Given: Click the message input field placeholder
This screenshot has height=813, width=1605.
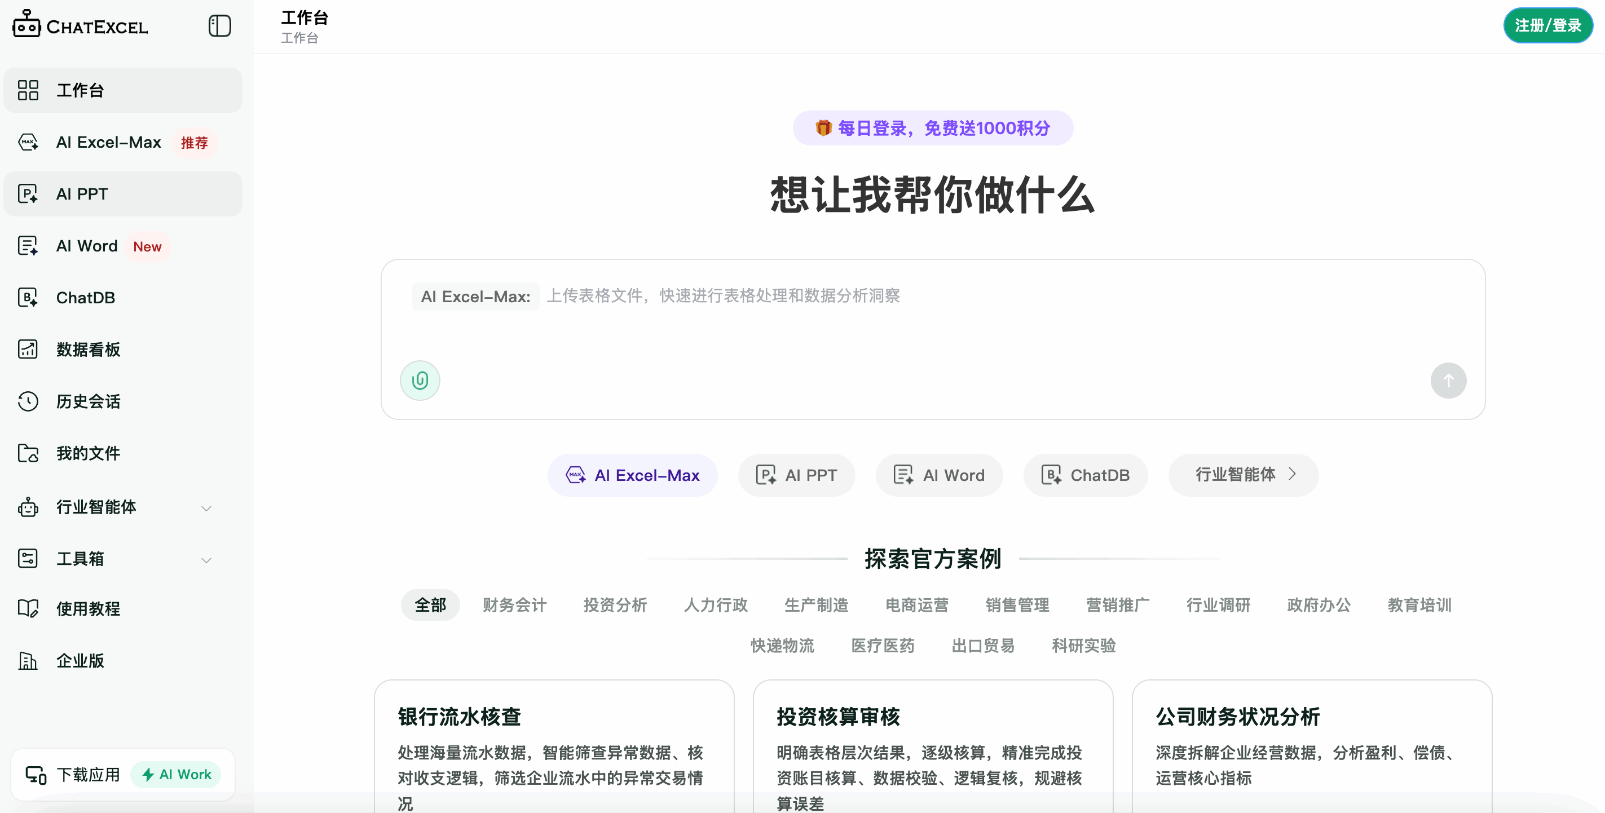Looking at the screenshot, I should 724,296.
